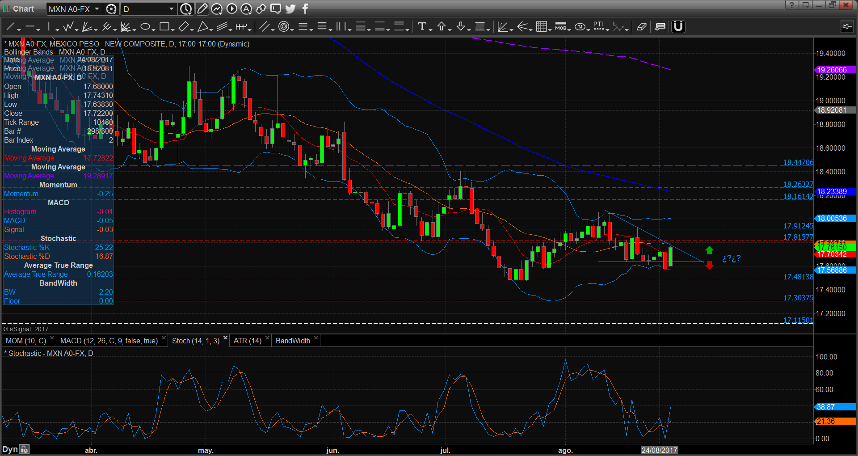Viewport: 858px width, 456px height.
Task: Choose the fan lines tool
Action: [x=87, y=27]
